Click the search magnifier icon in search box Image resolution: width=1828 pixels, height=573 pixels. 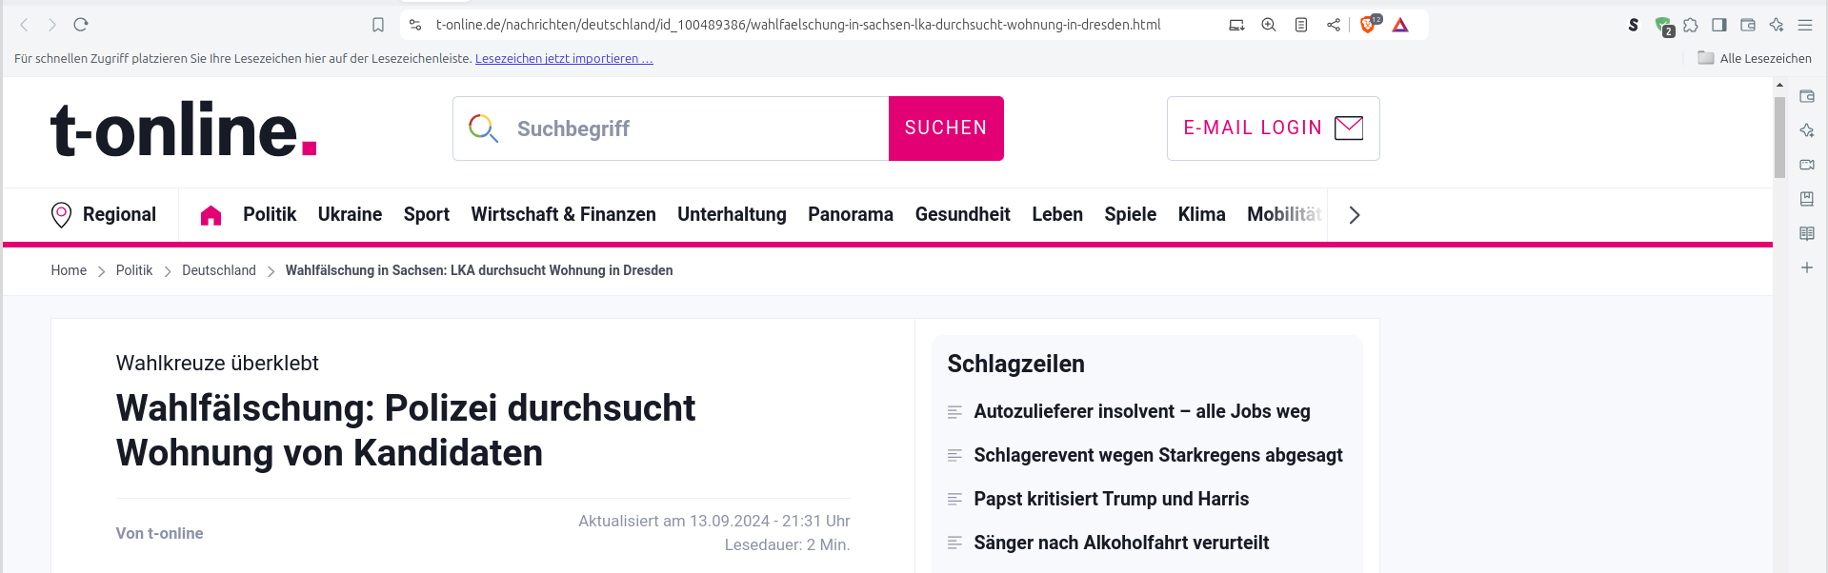coord(483,128)
